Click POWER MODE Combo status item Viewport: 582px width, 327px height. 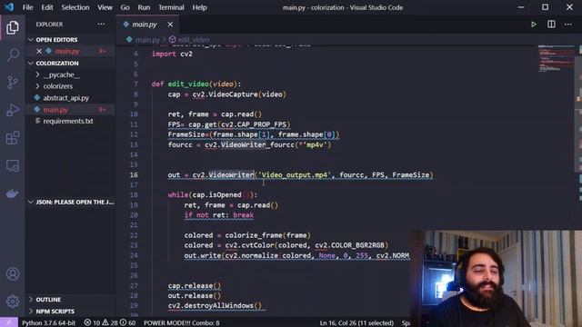pos(182,322)
